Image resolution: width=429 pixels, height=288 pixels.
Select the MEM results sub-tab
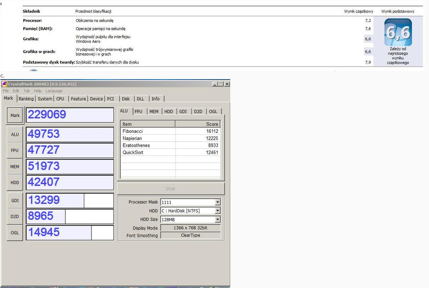[x=154, y=111]
